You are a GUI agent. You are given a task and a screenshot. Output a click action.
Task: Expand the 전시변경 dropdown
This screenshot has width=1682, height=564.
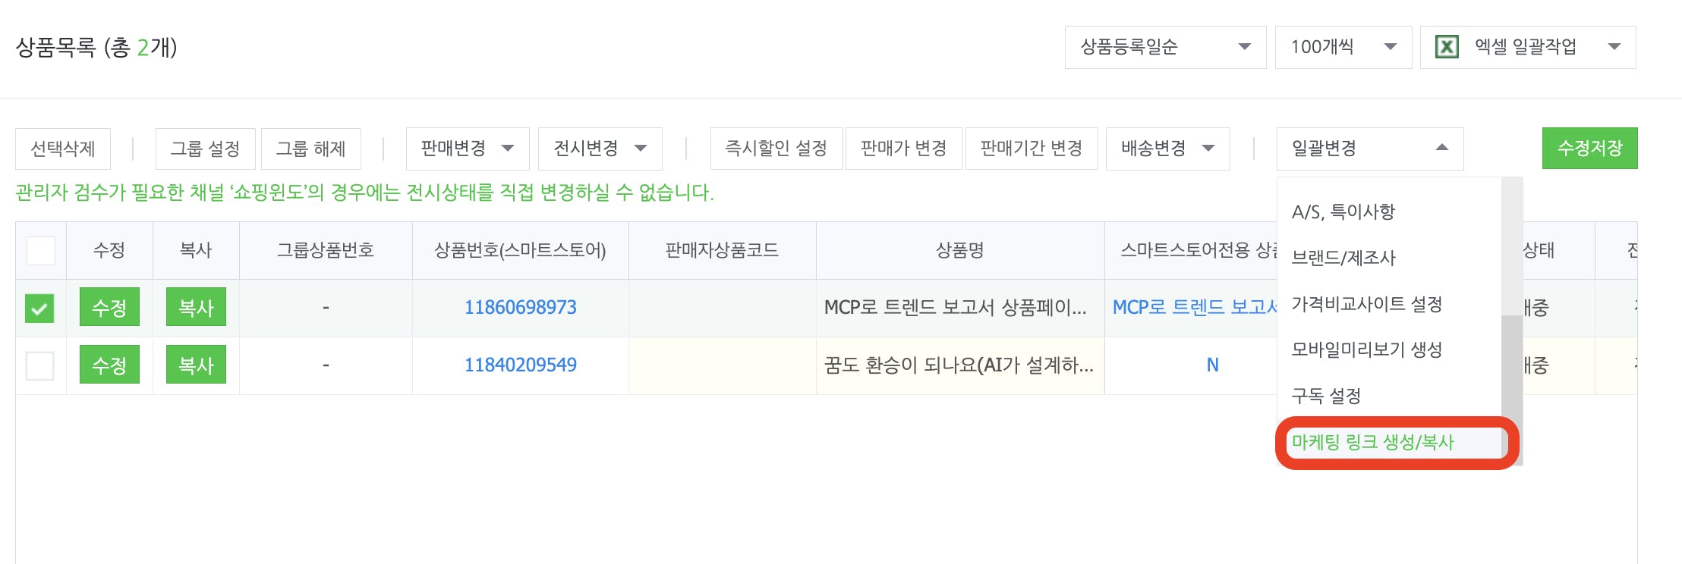point(600,149)
